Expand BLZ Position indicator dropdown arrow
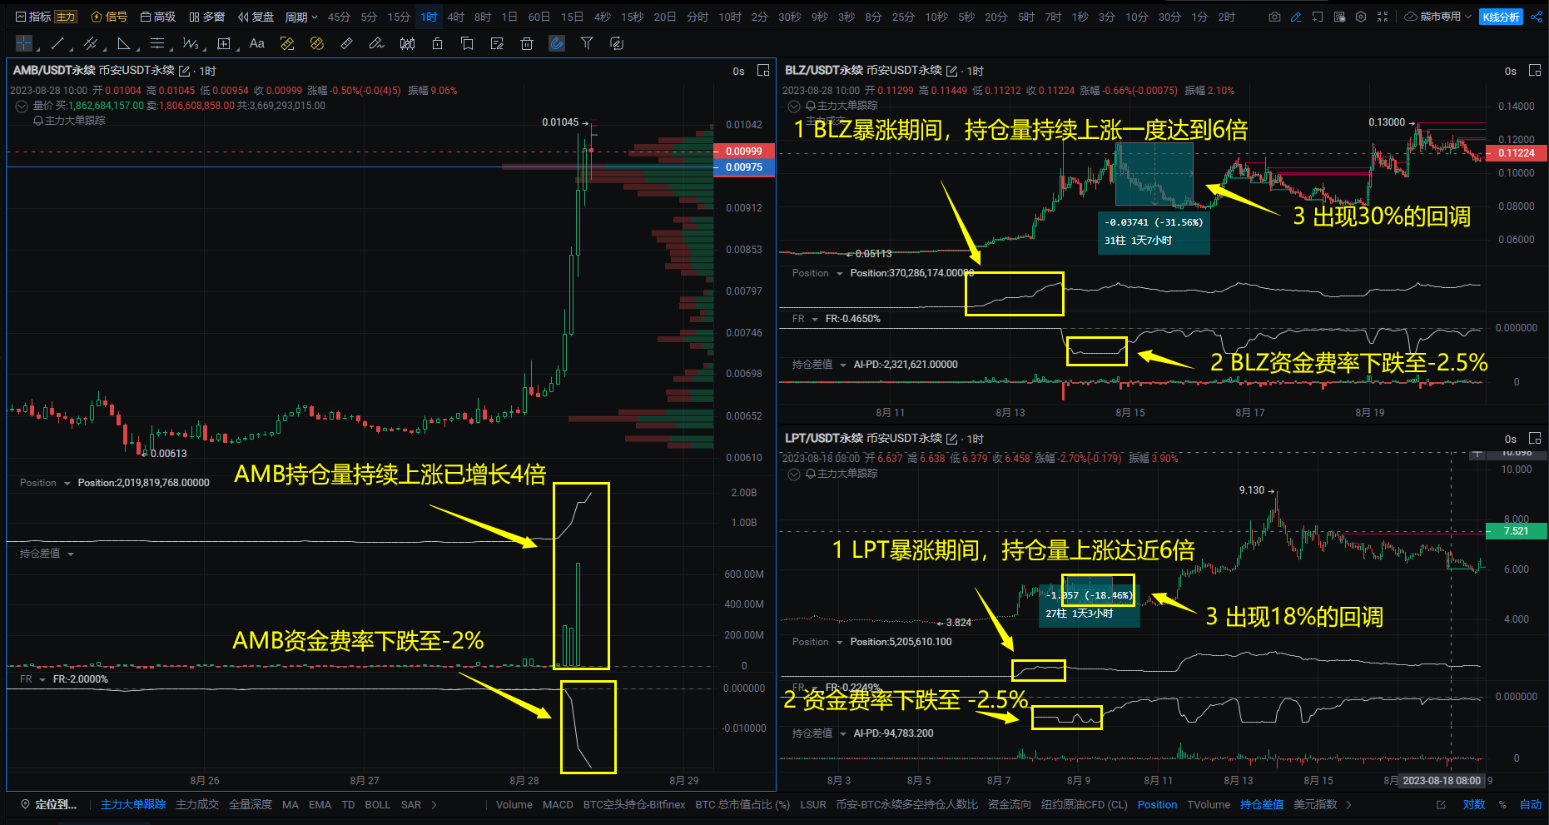1549x825 pixels. click(840, 273)
